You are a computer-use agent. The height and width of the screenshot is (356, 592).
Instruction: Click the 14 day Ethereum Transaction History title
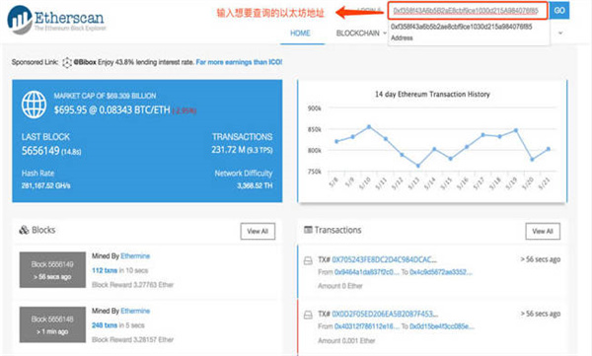click(x=432, y=95)
